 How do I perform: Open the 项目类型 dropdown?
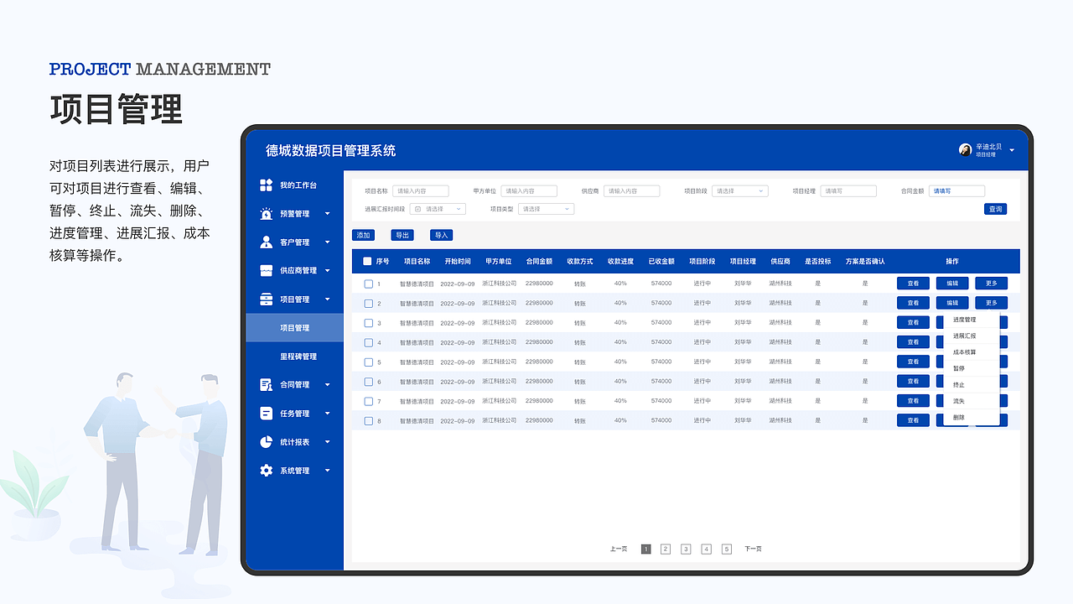(546, 209)
